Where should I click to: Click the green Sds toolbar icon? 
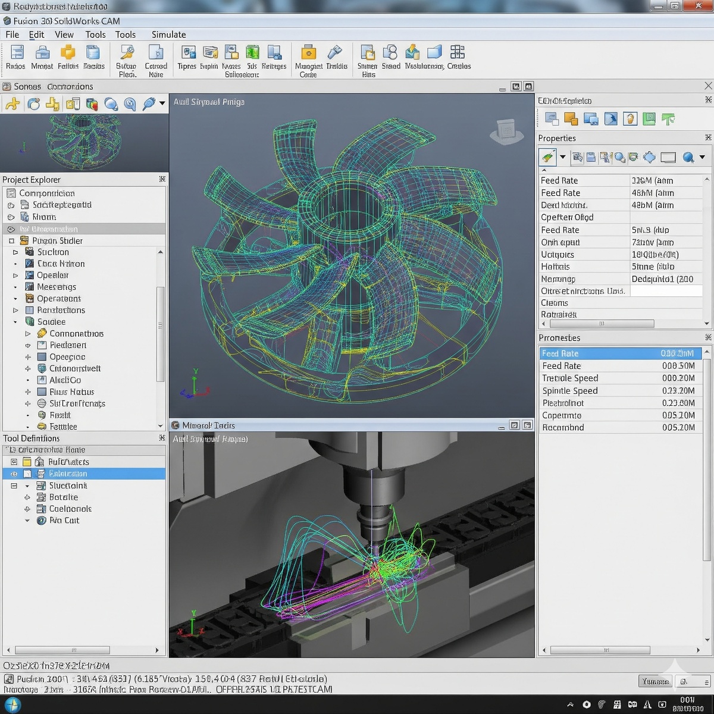252,52
